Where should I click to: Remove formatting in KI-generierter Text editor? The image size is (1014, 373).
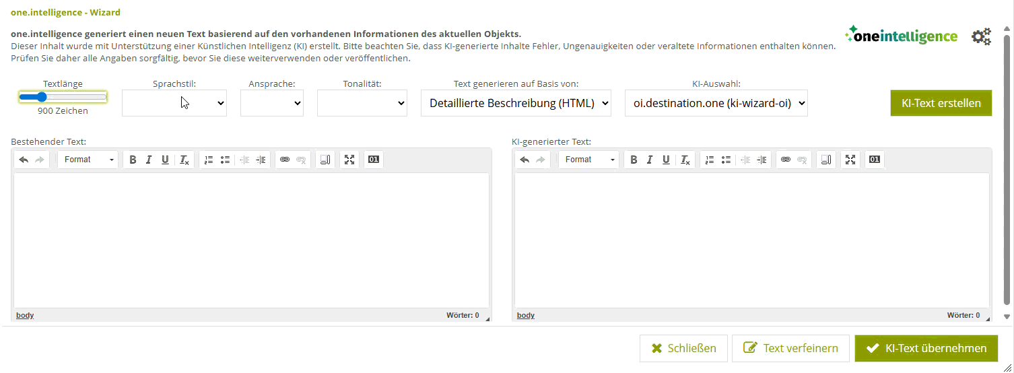point(685,160)
